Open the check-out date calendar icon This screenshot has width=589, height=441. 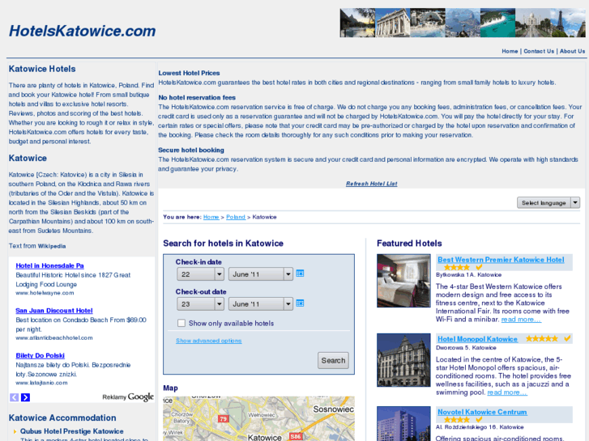coord(300,303)
